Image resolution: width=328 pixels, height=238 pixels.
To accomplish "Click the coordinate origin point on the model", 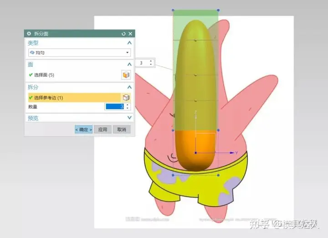I will pyautogui.click(x=195, y=153).
